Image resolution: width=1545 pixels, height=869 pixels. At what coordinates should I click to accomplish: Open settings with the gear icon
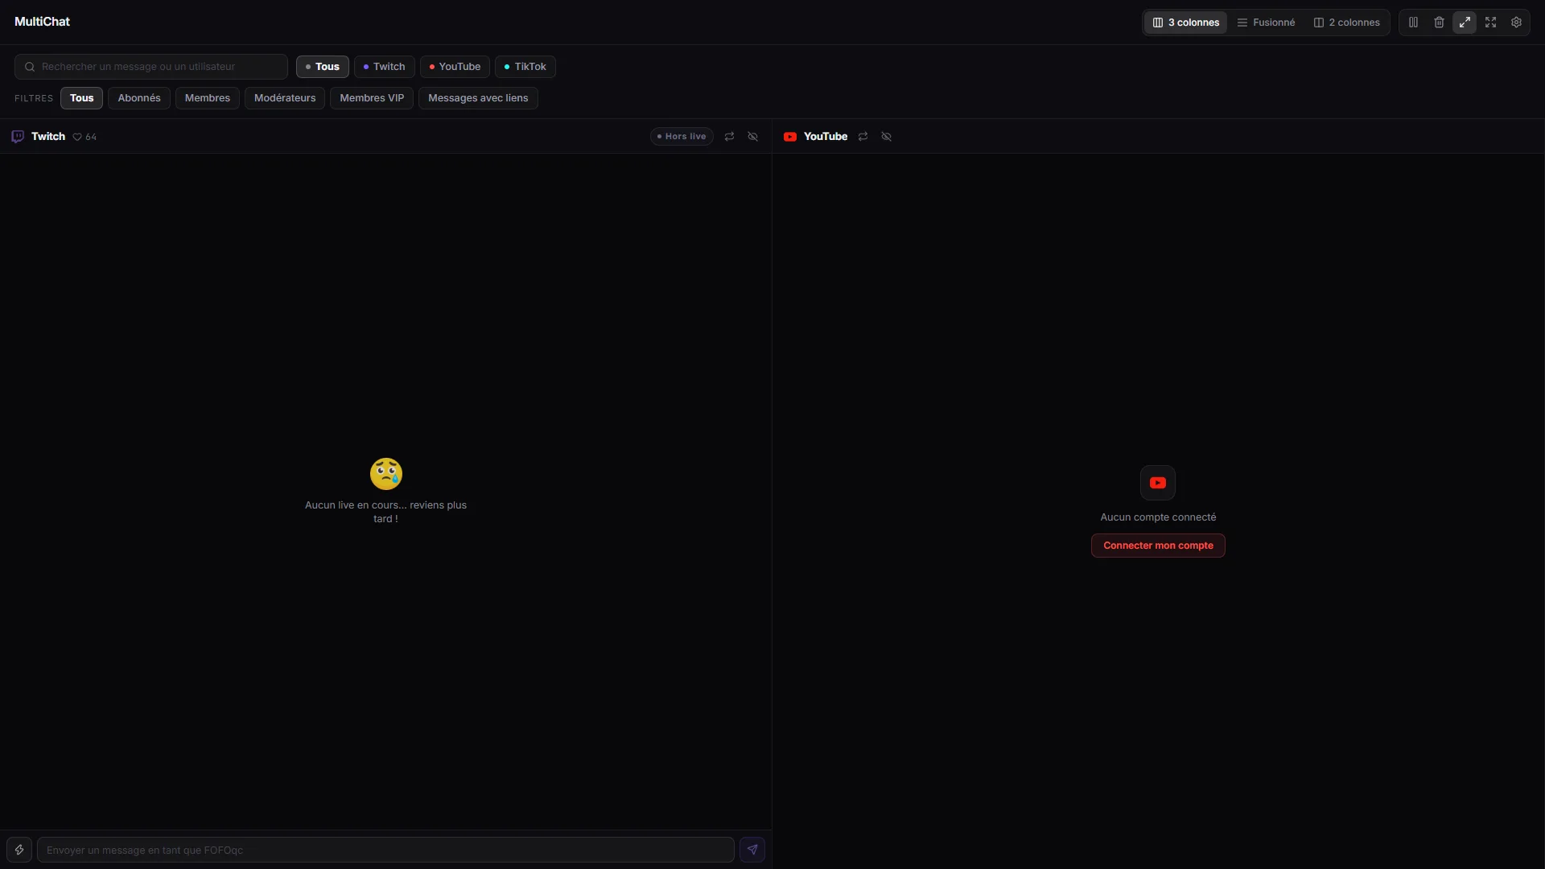(1516, 23)
